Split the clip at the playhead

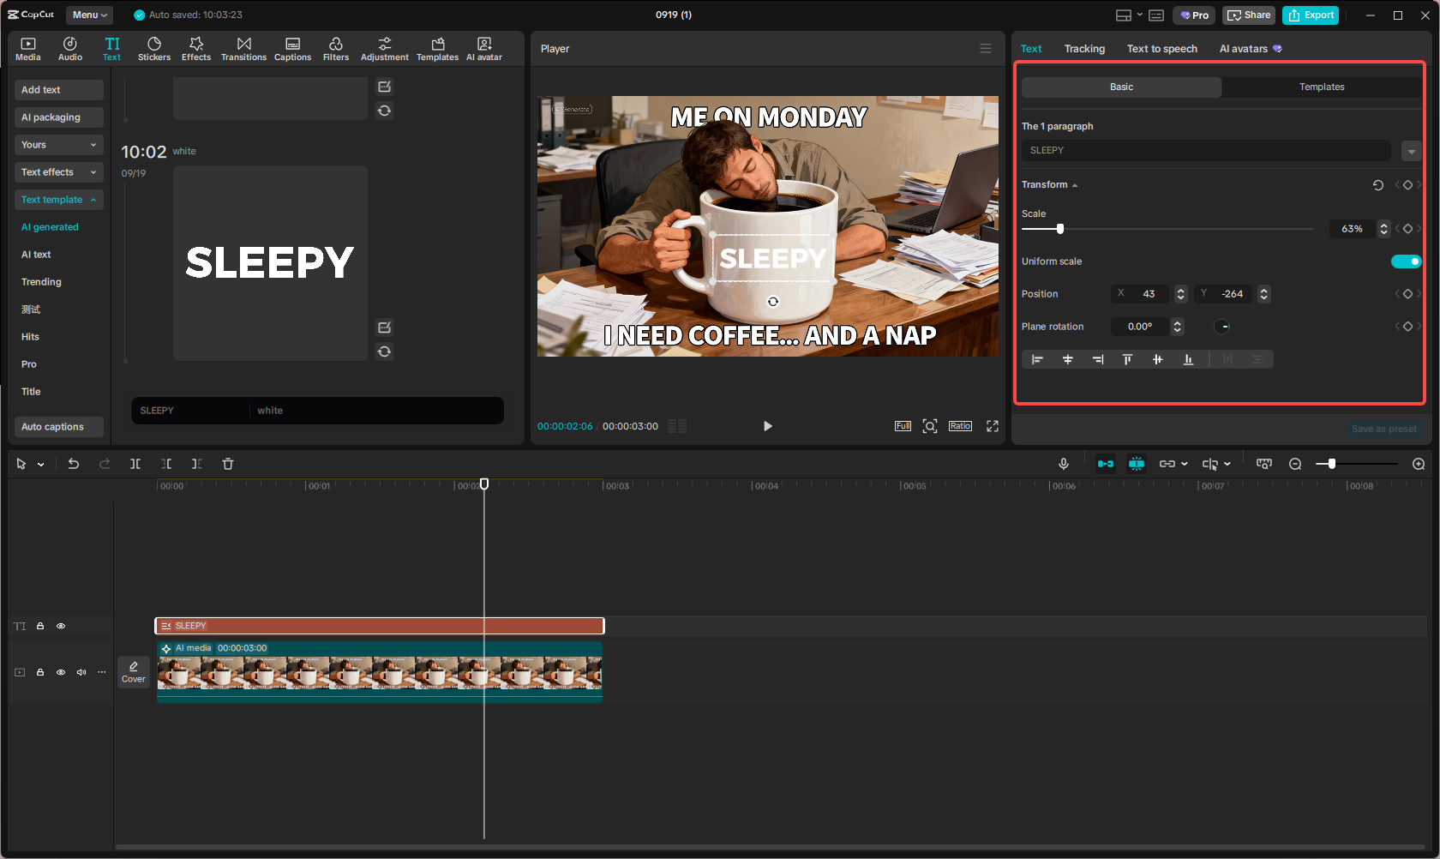pyautogui.click(x=135, y=463)
